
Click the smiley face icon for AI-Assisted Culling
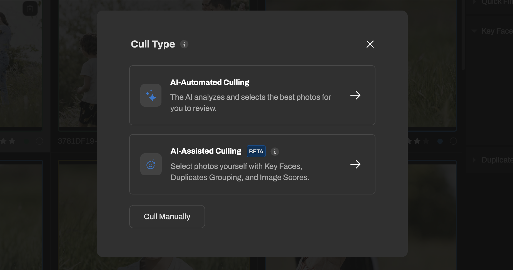(x=151, y=164)
